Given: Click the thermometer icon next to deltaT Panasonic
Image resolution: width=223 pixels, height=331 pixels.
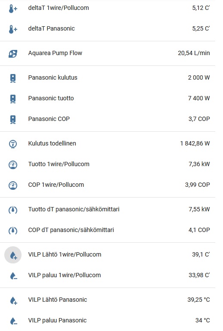Looking at the screenshot, I should coord(13,29).
